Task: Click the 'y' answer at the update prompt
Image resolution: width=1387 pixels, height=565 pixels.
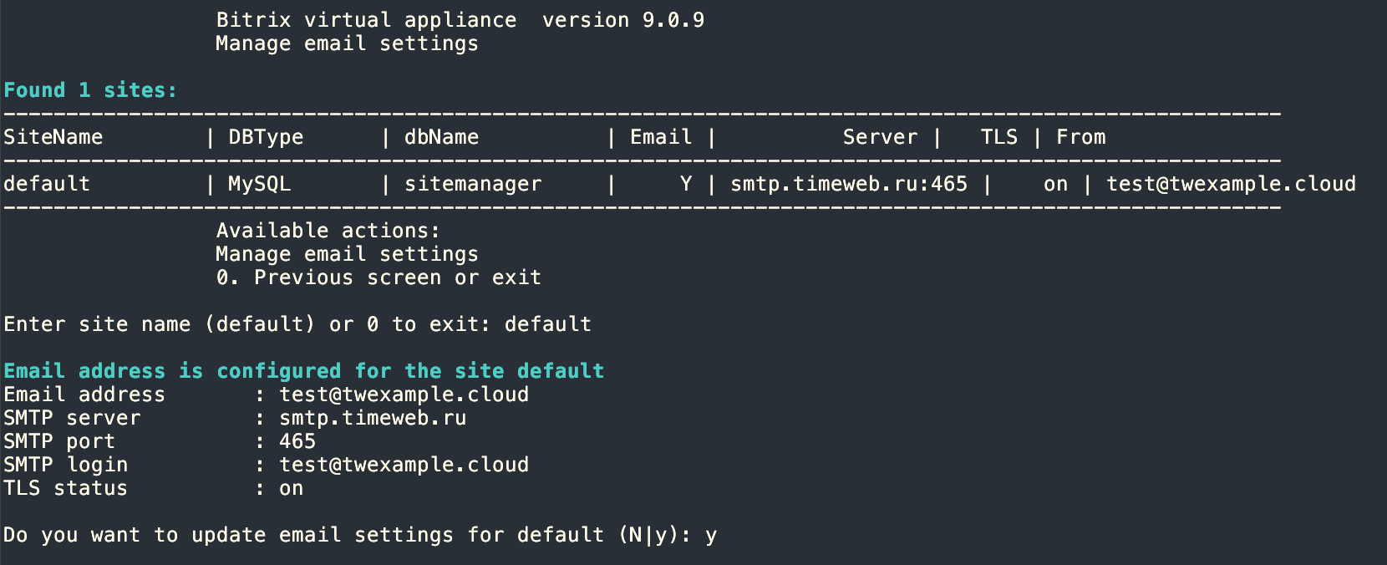Action: 711,535
